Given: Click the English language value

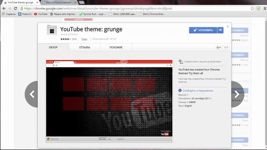Looking at the screenshot, I should [188, 106].
